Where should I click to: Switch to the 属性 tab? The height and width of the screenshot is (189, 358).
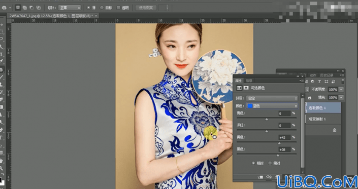tap(238, 81)
